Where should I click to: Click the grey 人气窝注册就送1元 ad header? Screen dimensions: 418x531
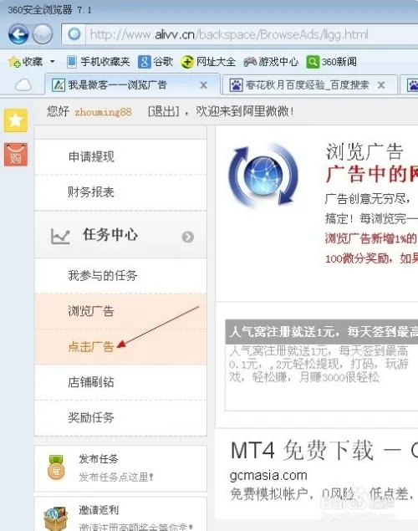tap(322, 331)
